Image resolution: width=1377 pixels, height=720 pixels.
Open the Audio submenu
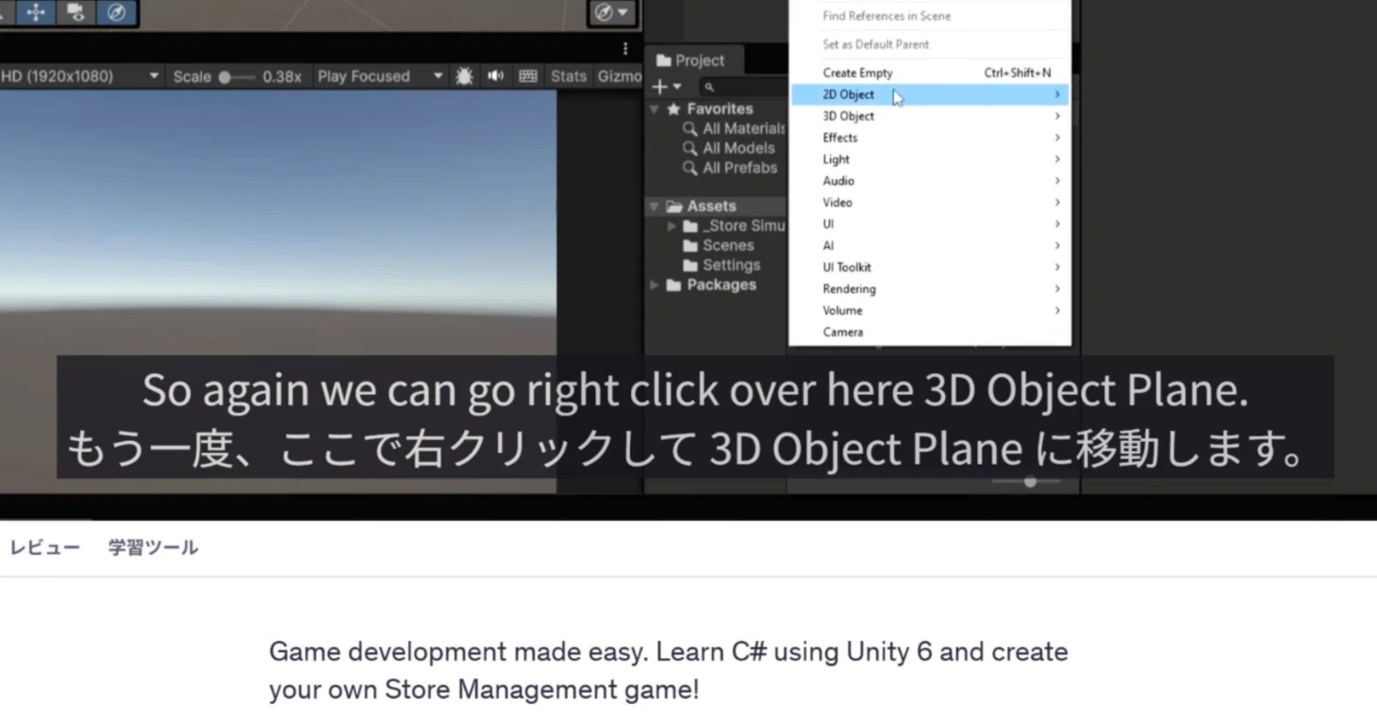[930, 181]
